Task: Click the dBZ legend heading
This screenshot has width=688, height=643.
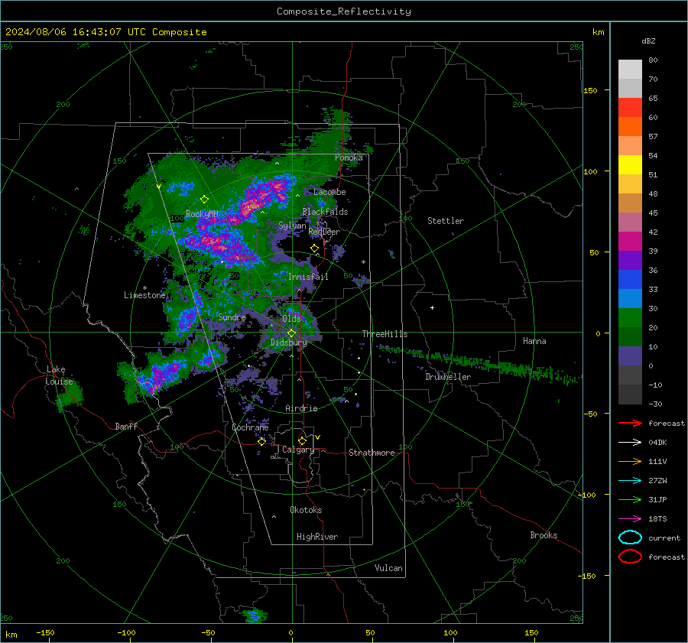Action: coord(648,41)
